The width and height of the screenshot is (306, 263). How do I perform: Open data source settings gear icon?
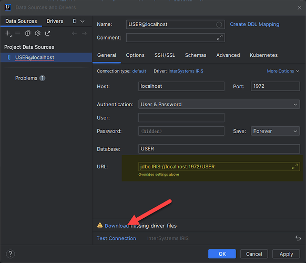pos(38,33)
